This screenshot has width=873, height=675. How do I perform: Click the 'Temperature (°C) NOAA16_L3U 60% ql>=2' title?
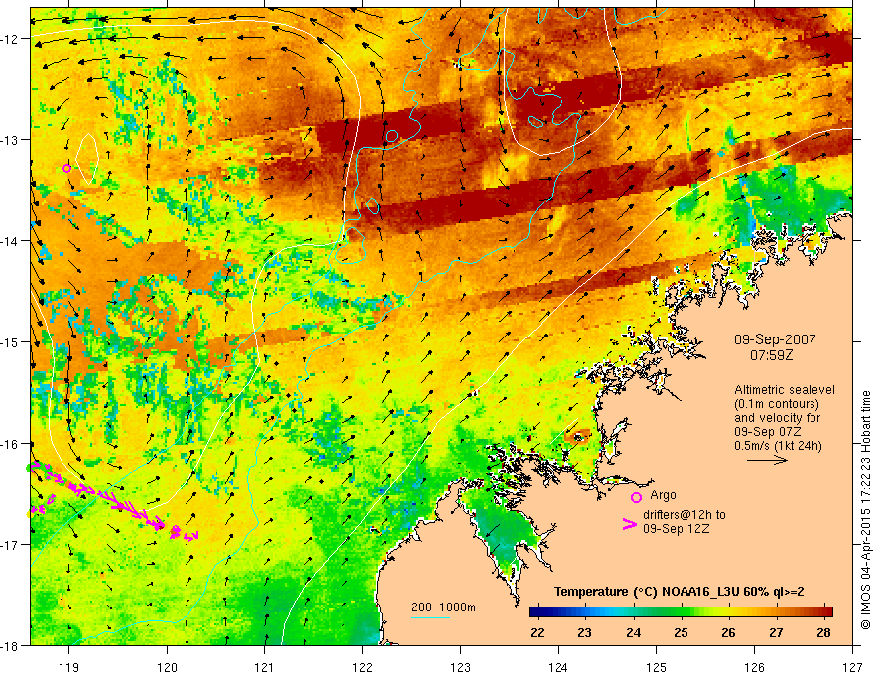coord(679,592)
